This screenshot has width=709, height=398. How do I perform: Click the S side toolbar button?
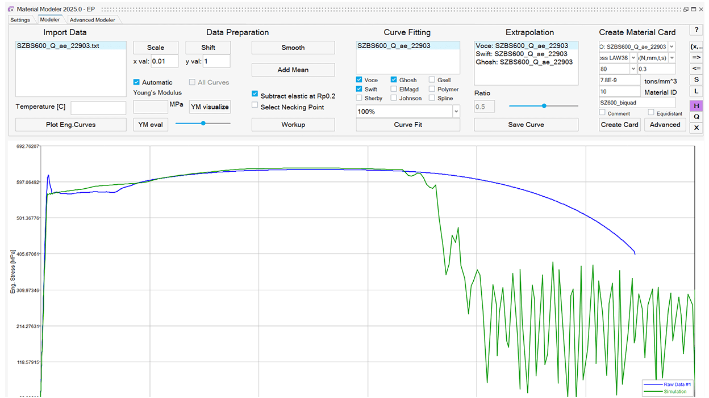coord(696,79)
